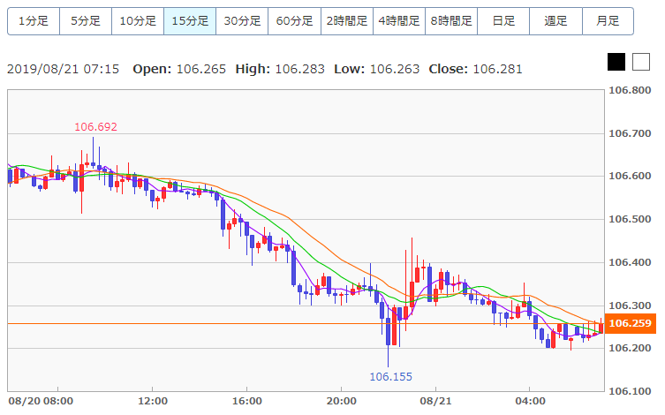The width and height of the screenshot is (665, 415).
Task: Click the 106.692 high price marker
Action: [x=95, y=127]
